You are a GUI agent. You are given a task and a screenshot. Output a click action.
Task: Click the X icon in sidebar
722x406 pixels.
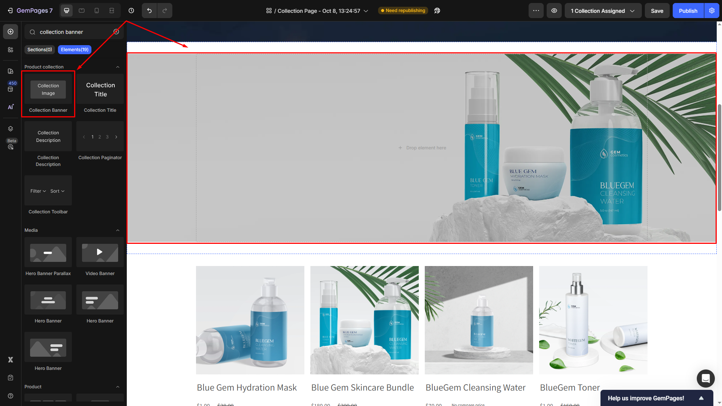(x=11, y=360)
